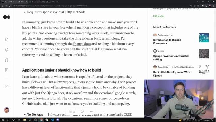Open the Introduction to Django Framework article
Screen dimensions: 216x122
167,42
